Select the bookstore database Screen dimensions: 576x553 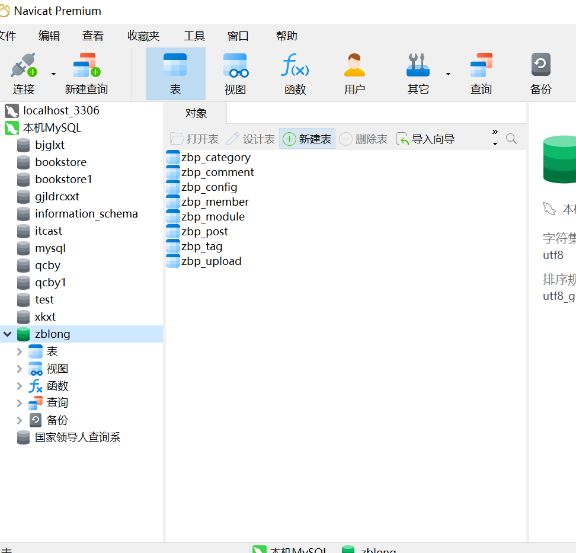60,162
